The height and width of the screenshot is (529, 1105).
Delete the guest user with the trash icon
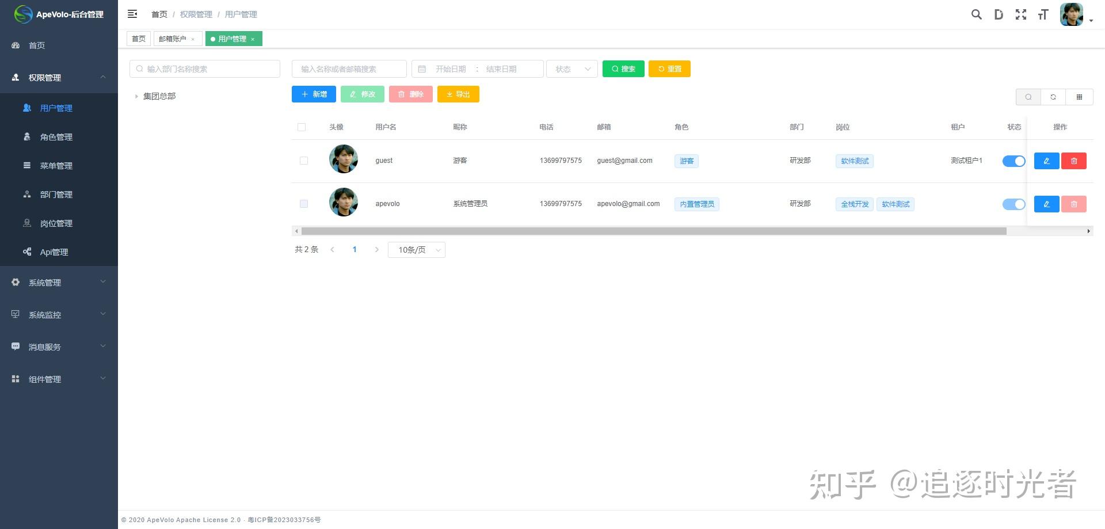pos(1073,161)
